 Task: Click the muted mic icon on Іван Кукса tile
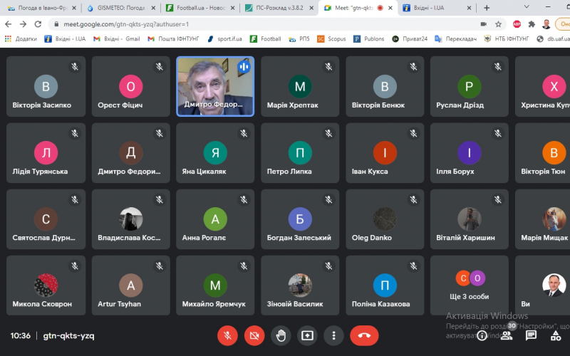413,133
